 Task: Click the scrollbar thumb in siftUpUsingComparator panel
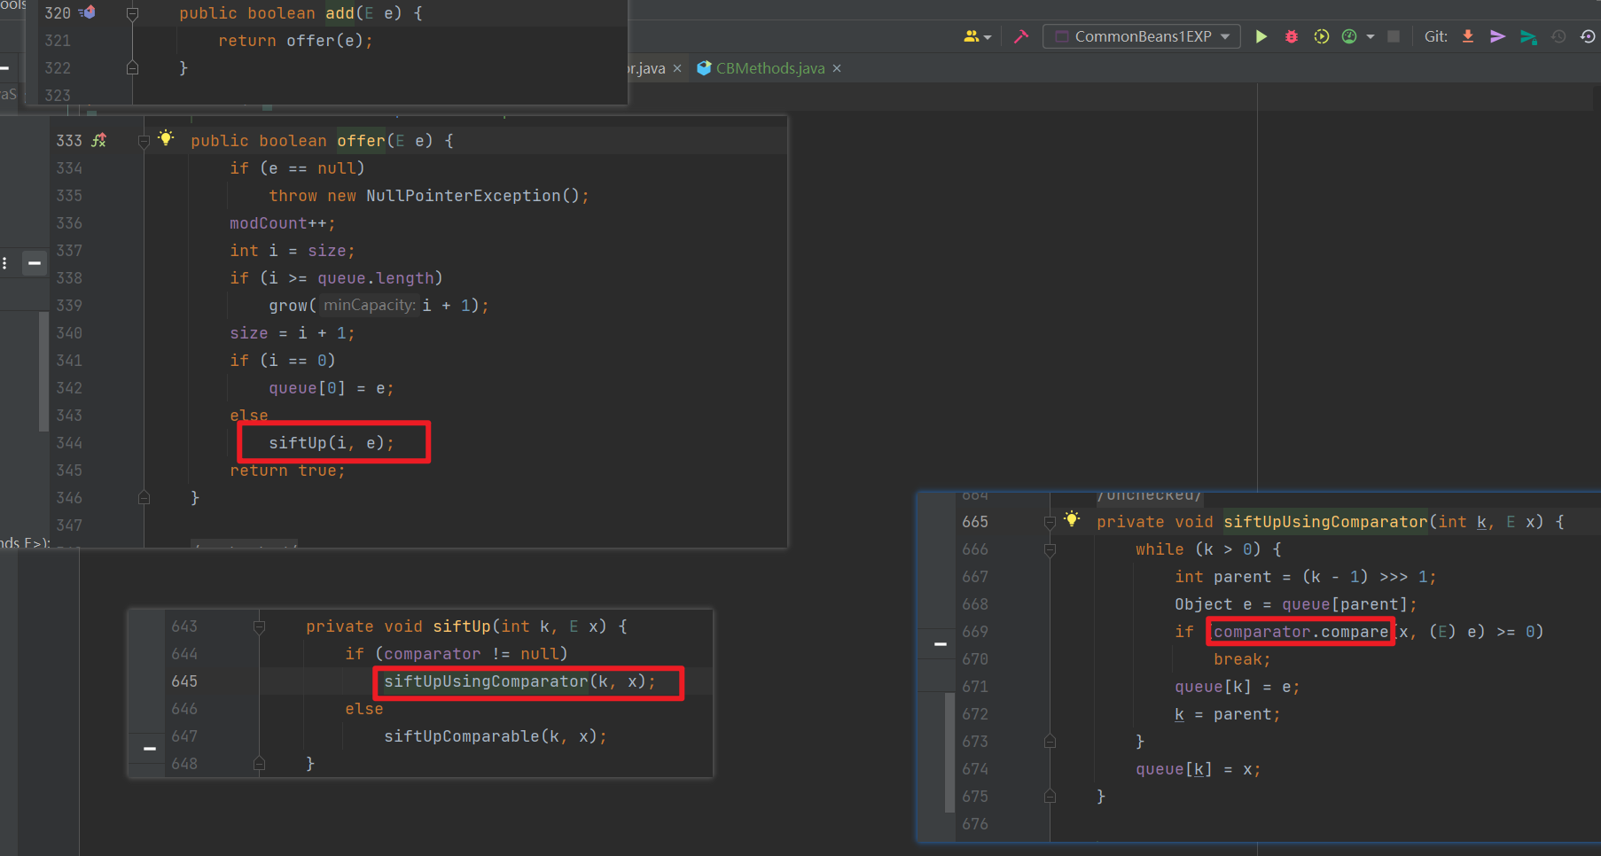[x=949, y=751]
